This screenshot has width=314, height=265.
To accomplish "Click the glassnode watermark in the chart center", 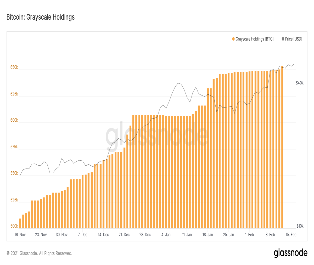I will [157, 135].
